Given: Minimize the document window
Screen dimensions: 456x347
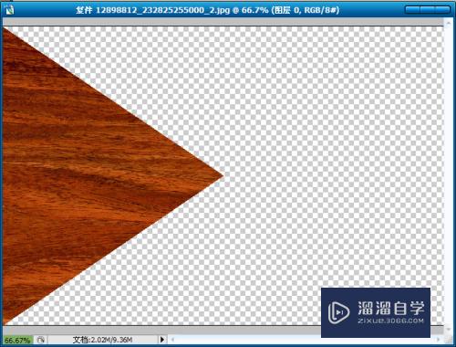Looking at the screenshot, I should (x=412, y=10).
